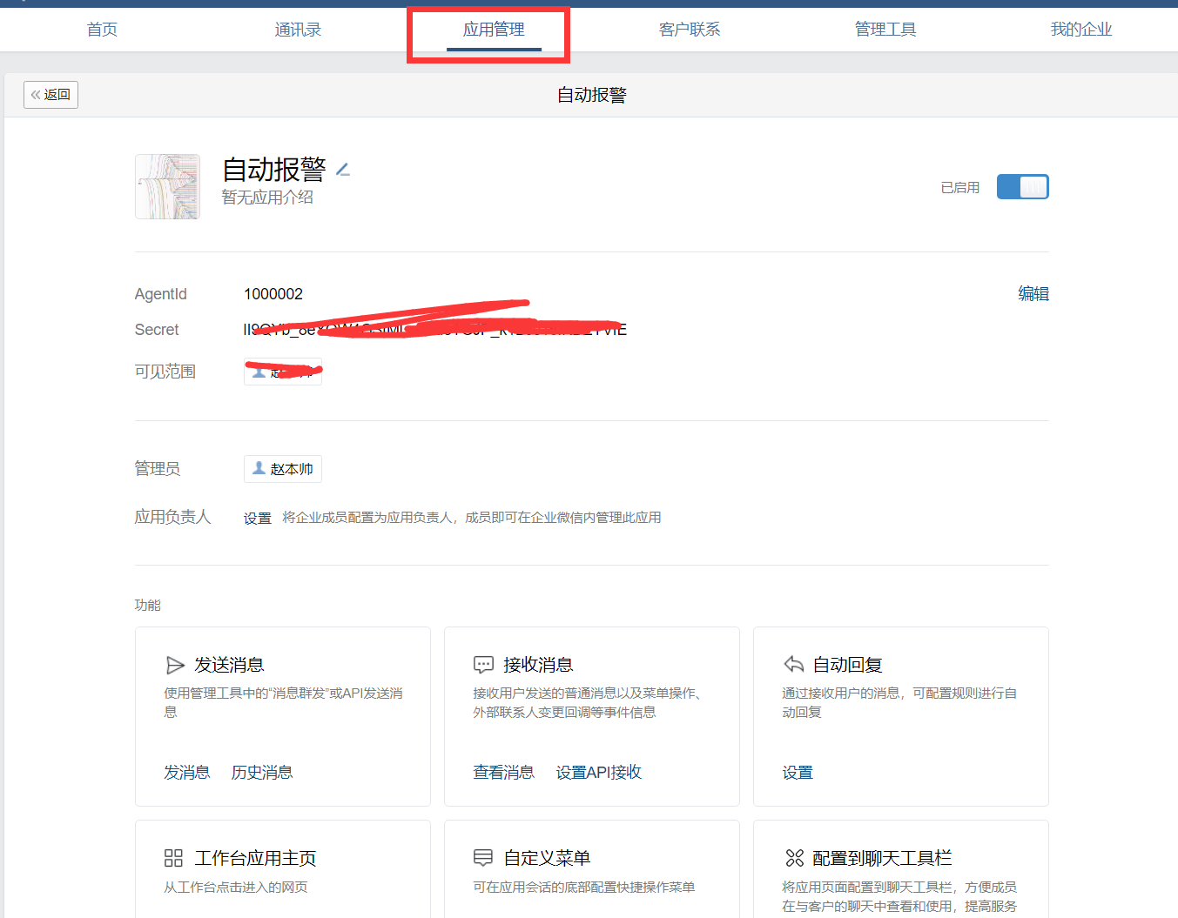Click the 自动回复 reply arrow icon
1178x918 pixels.
point(793,666)
